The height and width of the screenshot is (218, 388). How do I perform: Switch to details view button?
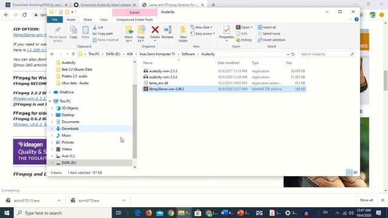coord(349,173)
